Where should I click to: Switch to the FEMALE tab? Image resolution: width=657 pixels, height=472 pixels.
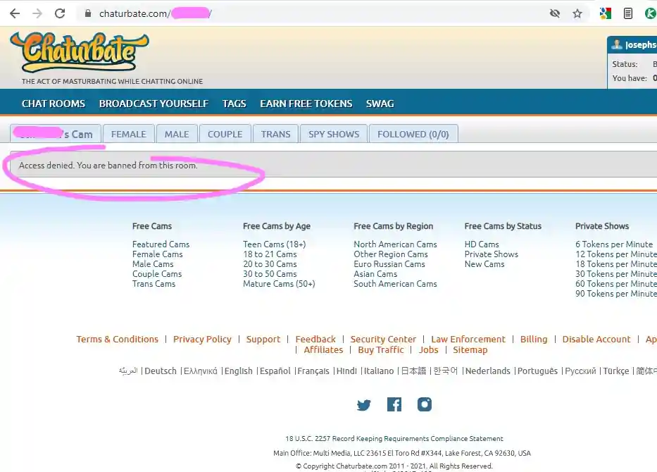coord(129,134)
